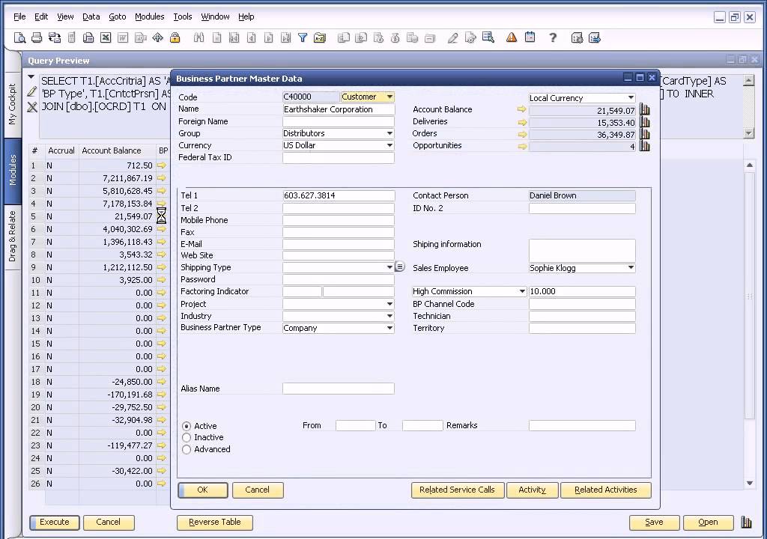The width and height of the screenshot is (767, 539).
Task: Collapse the query text triangle in Query Preview
Action: pos(31,77)
